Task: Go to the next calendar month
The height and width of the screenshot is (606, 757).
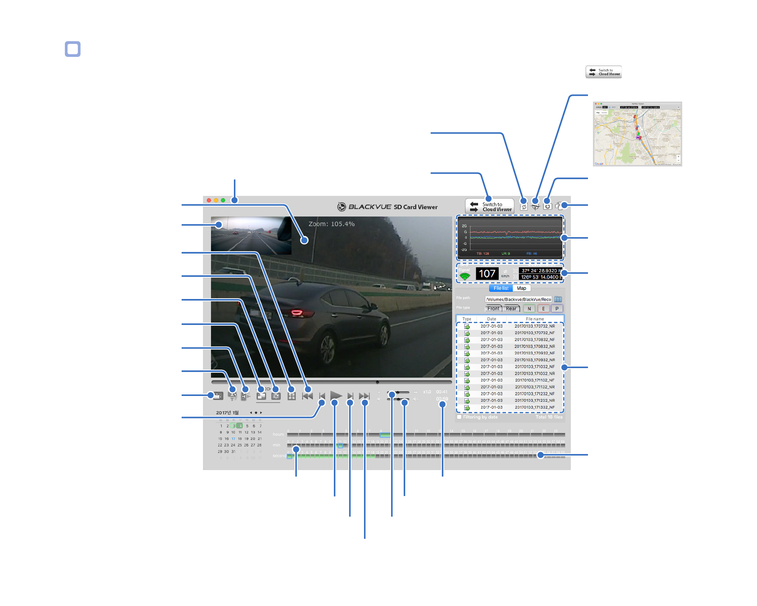Action: [261, 413]
